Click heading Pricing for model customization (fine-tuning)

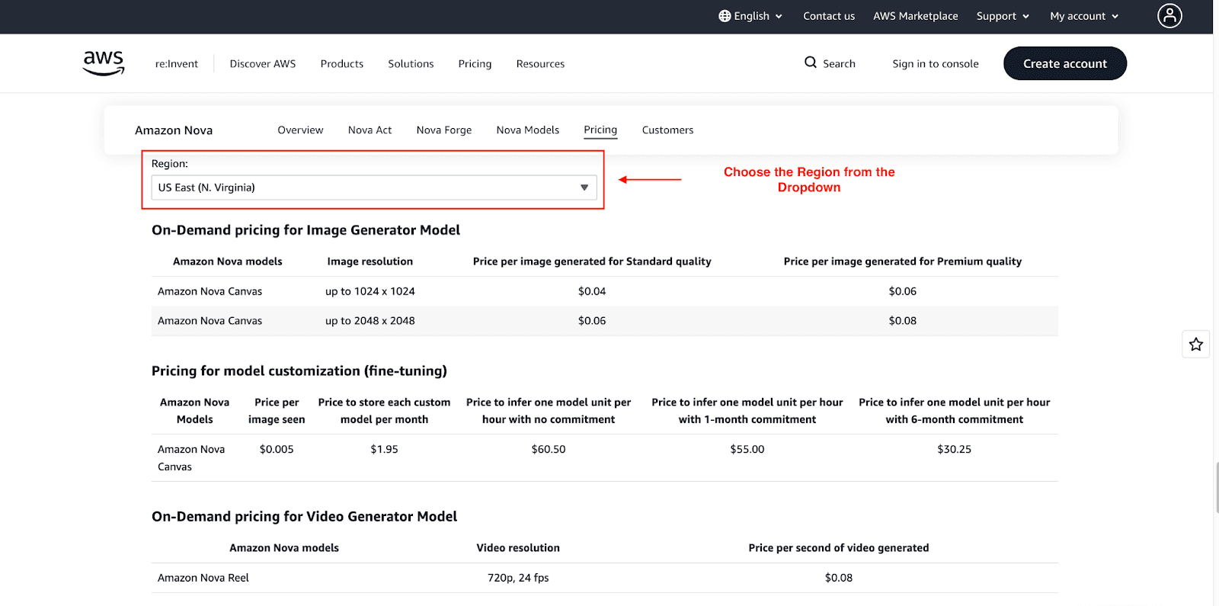click(299, 371)
